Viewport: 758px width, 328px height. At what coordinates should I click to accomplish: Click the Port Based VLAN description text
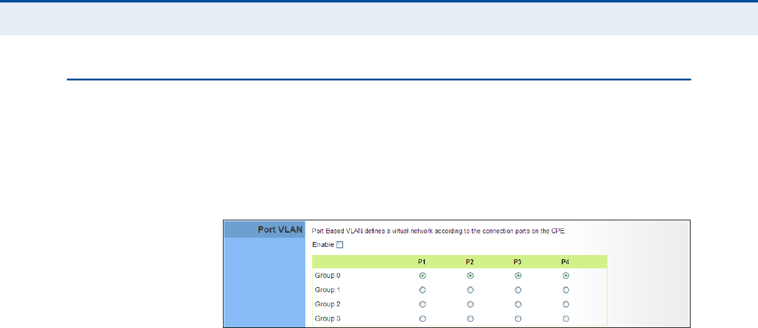439,231
